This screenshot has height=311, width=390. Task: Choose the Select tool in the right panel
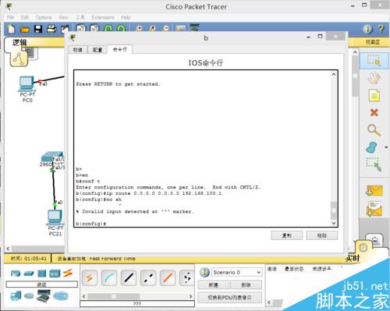(374, 61)
